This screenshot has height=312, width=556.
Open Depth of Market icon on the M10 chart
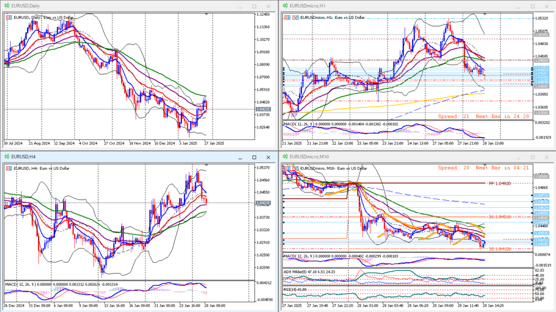point(295,168)
